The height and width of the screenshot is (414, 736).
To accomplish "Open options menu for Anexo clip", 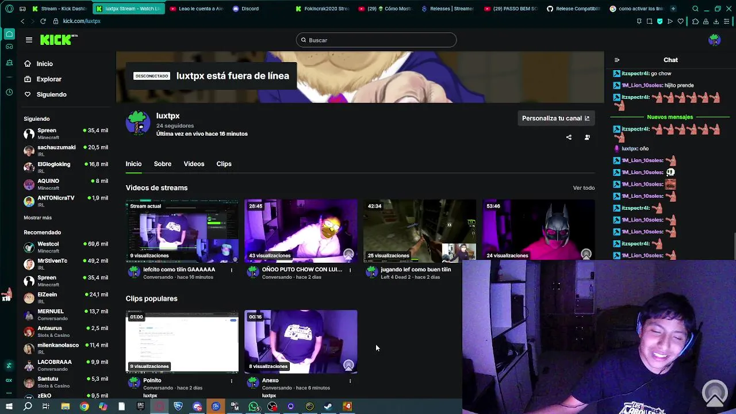I will [350, 381].
